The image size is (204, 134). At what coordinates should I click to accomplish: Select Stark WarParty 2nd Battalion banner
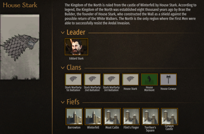(92, 79)
